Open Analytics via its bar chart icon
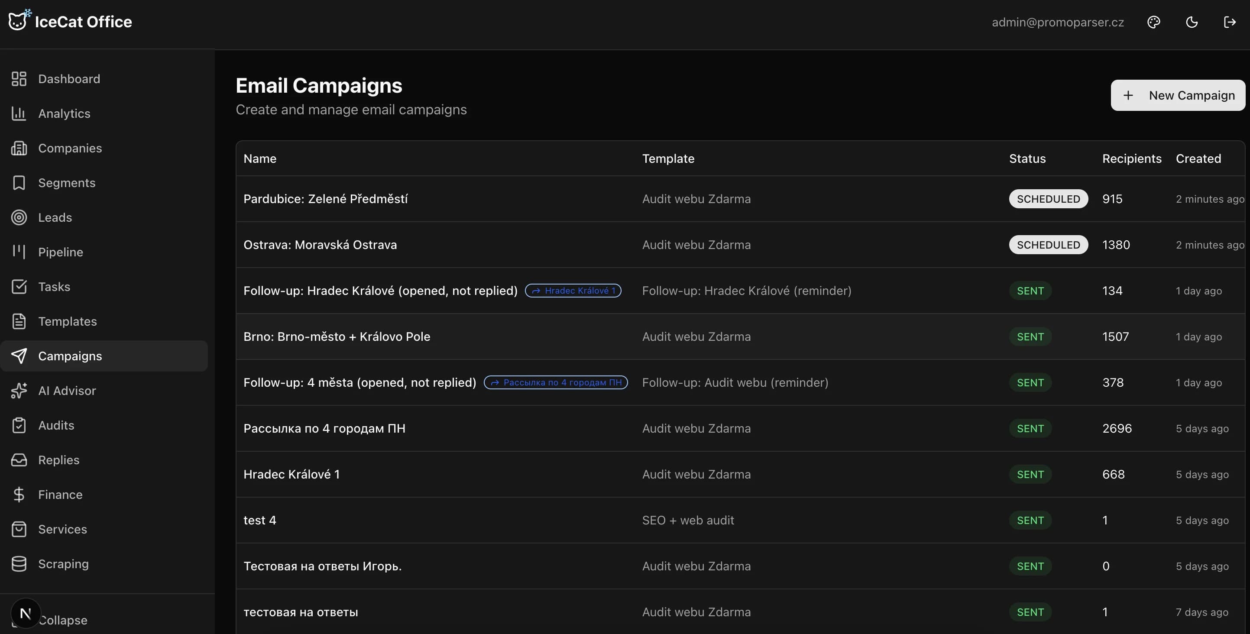This screenshot has width=1250, height=634. click(19, 113)
